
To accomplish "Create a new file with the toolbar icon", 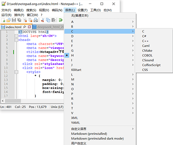I will coord(3,20).
